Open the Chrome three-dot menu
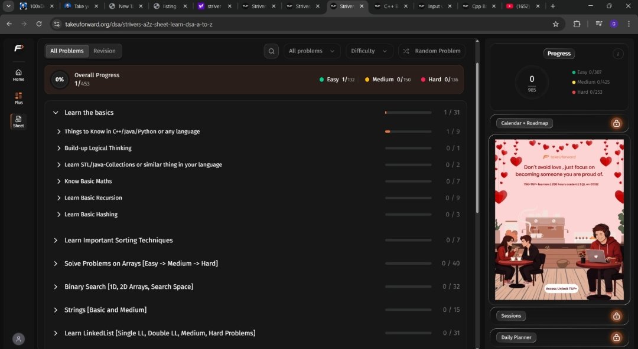The height and width of the screenshot is (349, 638). click(x=629, y=24)
